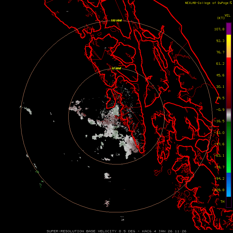Screen dimensions: 233x233
Task: Click the -63.1 velocity scale value
Action: [219, 156]
